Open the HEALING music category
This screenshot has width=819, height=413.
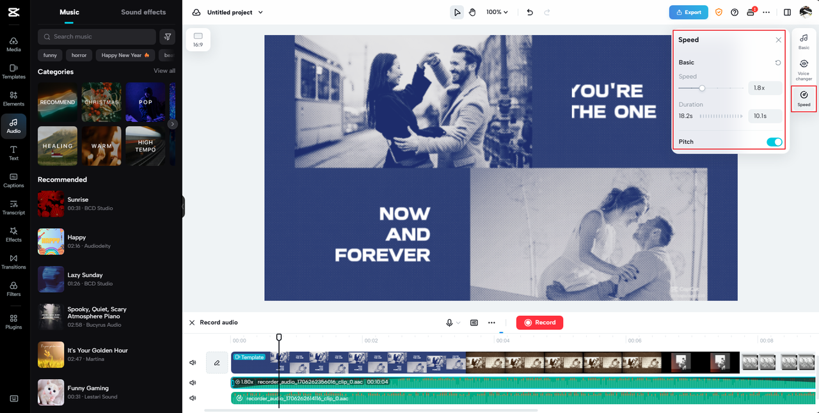pyautogui.click(x=58, y=146)
